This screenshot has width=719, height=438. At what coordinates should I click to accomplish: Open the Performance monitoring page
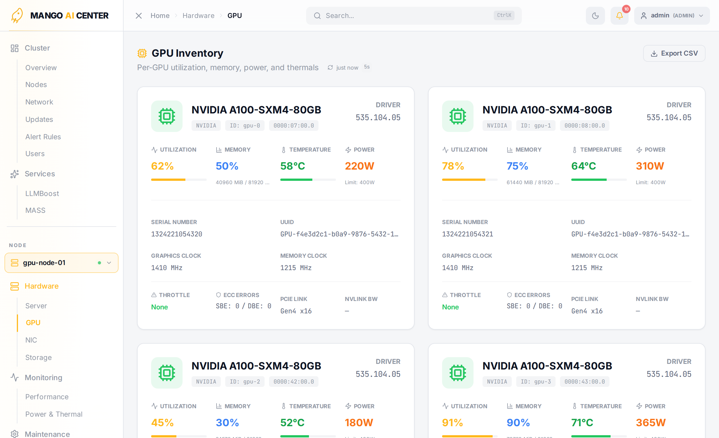[47, 397]
